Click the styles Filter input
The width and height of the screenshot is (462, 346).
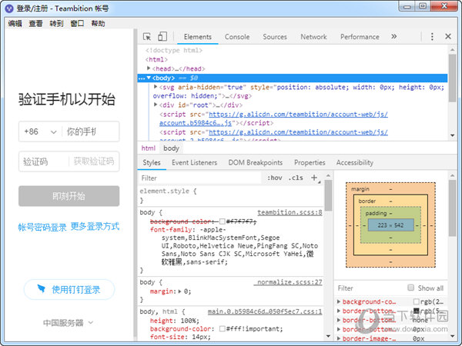(x=200, y=178)
